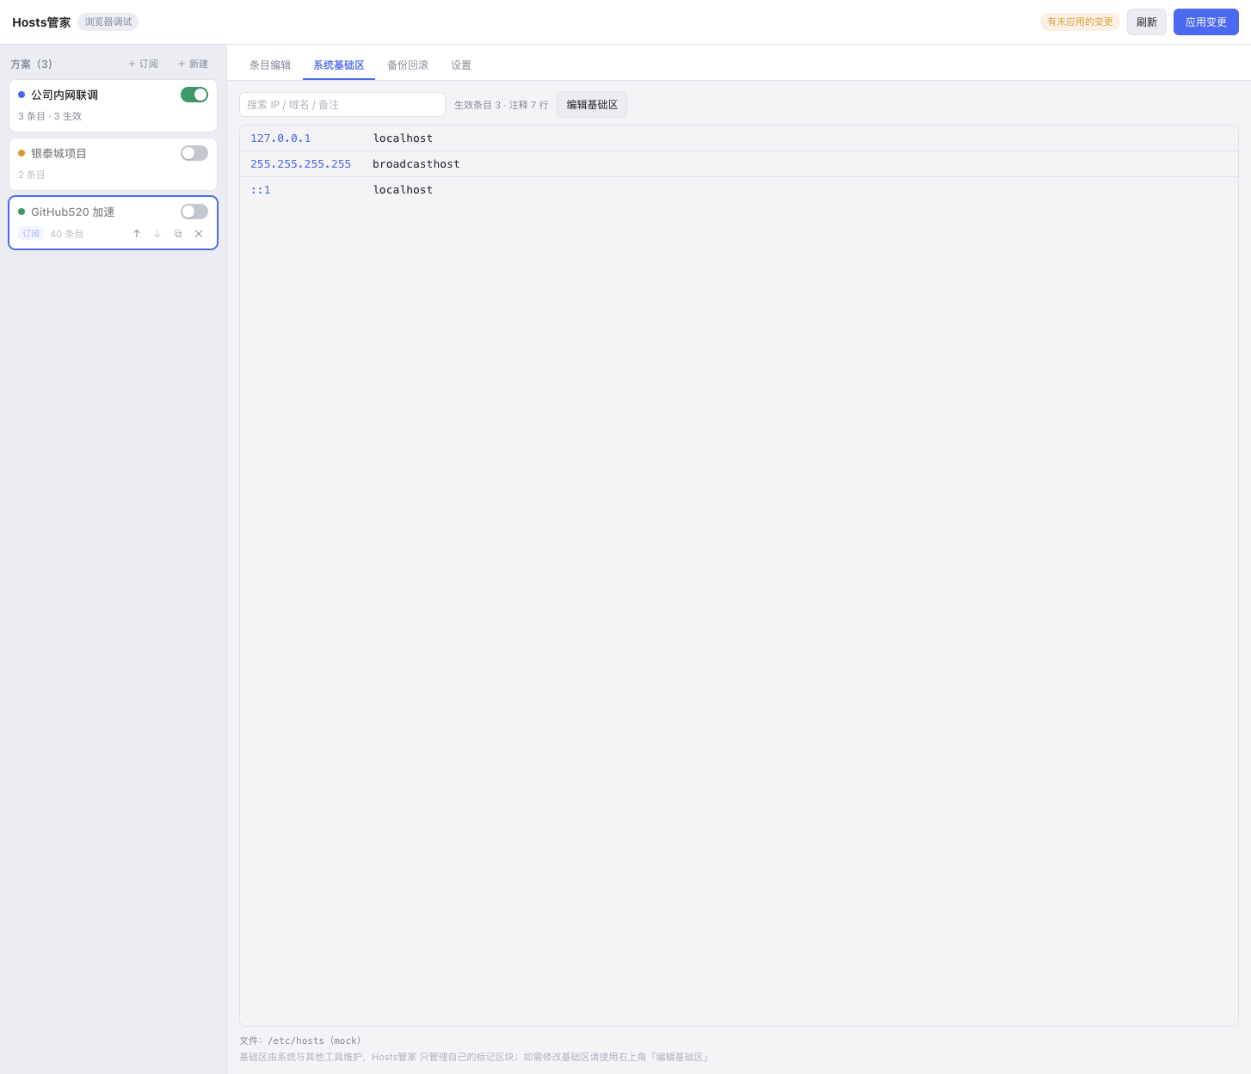This screenshot has height=1074, width=1251.
Task: Click the 刷新 button
Action: point(1147,22)
